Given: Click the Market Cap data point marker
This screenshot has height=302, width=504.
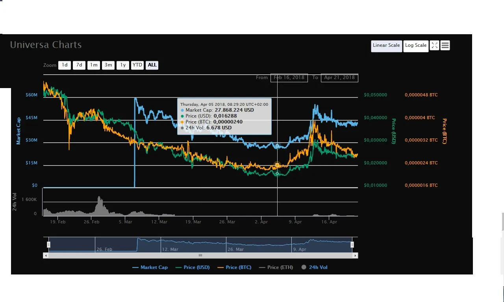Looking at the screenshot, I should click(x=277, y=146).
